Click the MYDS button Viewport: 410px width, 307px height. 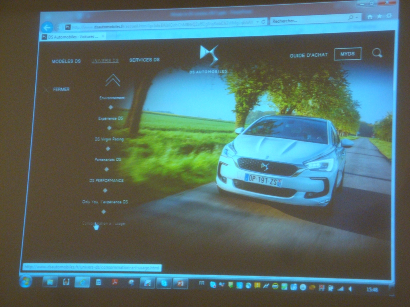tap(348, 54)
